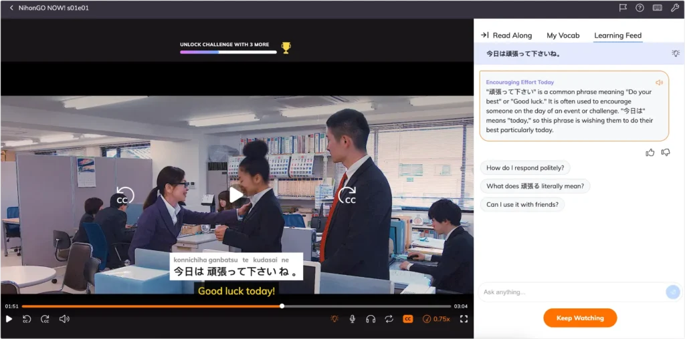Image resolution: width=685 pixels, height=339 pixels.
Task: Change the 0.75x playback speed
Action: click(x=436, y=319)
